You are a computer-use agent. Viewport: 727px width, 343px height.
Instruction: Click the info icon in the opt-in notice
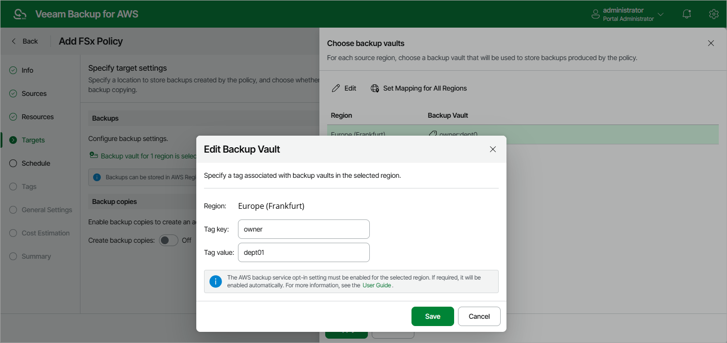(216, 281)
